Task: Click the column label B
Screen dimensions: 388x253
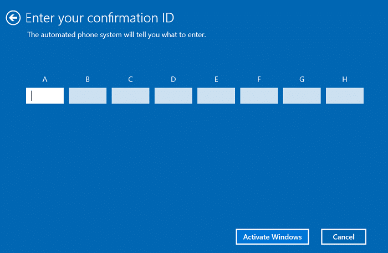Action: [x=88, y=80]
